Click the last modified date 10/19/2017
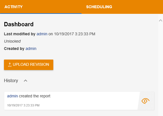 pyautogui.click(x=64, y=34)
